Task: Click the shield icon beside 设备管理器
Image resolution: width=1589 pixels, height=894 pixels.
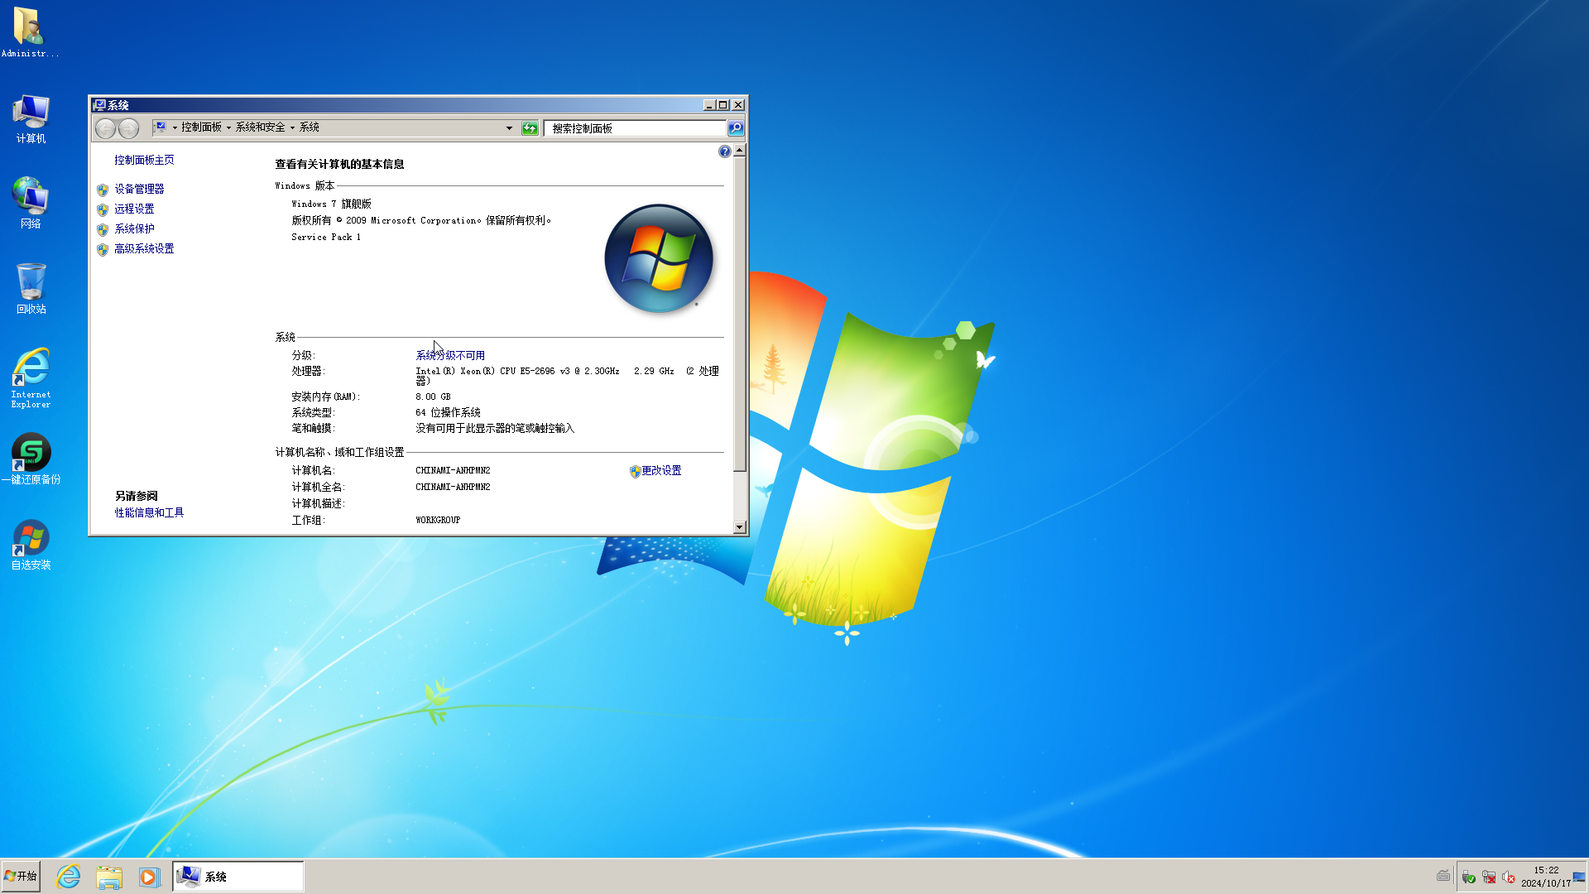Action: [103, 190]
